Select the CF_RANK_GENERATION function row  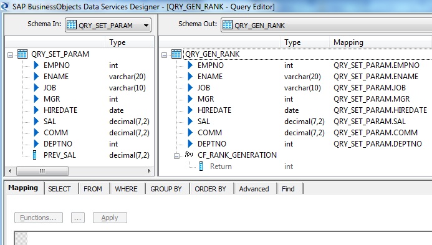[x=237, y=155]
